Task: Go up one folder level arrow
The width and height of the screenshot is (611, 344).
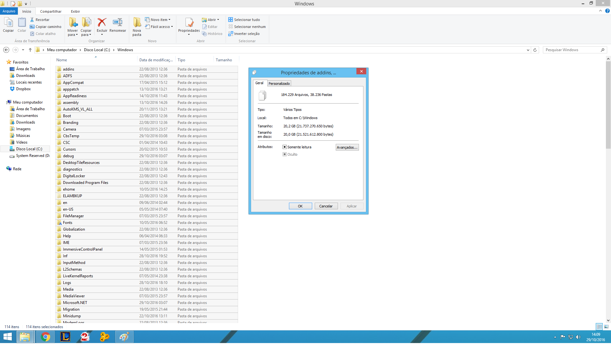Action: (x=30, y=50)
